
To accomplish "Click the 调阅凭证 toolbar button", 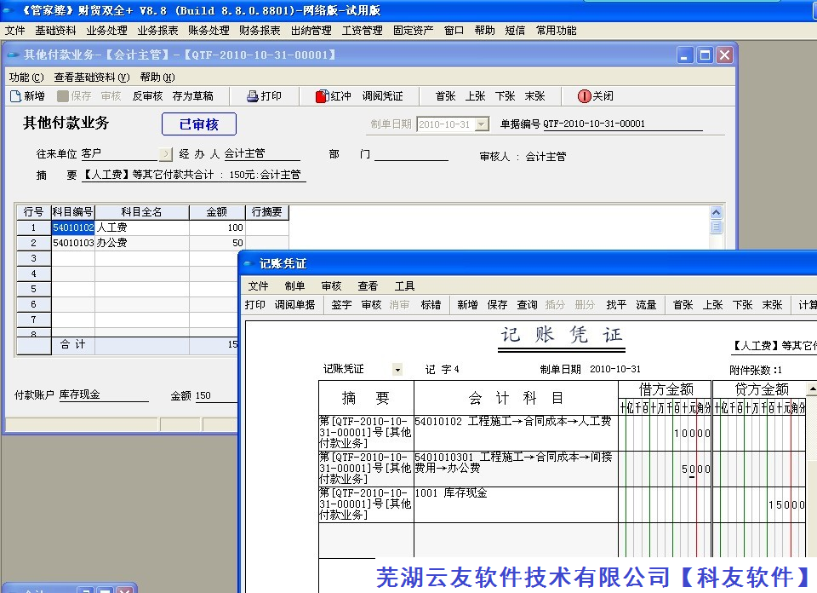I will pyautogui.click(x=382, y=96).
